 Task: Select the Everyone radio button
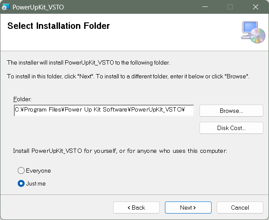click(21, 171)
